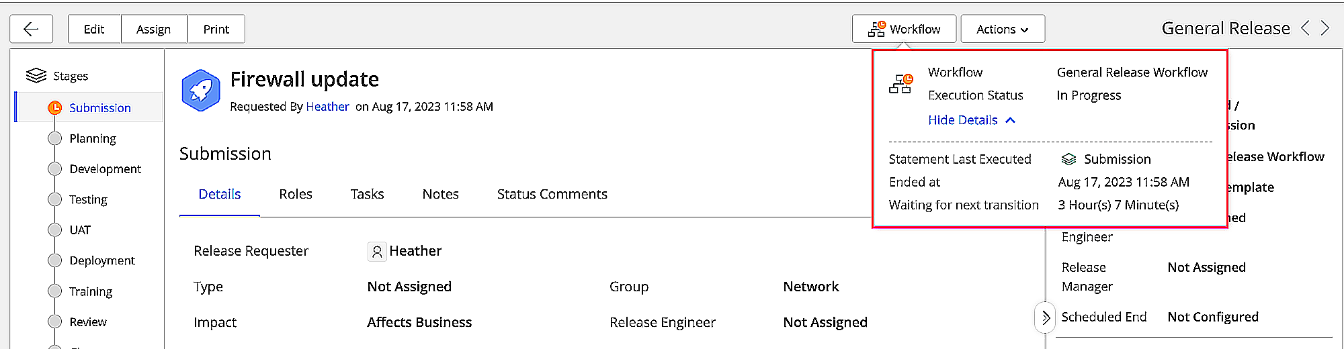The image size is (1344, 349).
Task: Go to previous release with left chevron
Action: coord(1305,28)
